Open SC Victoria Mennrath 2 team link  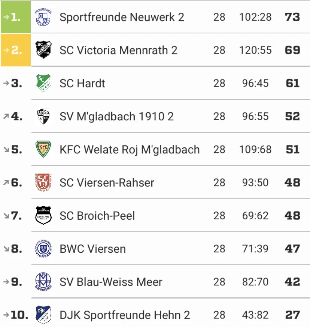click(x=118, y=50)
